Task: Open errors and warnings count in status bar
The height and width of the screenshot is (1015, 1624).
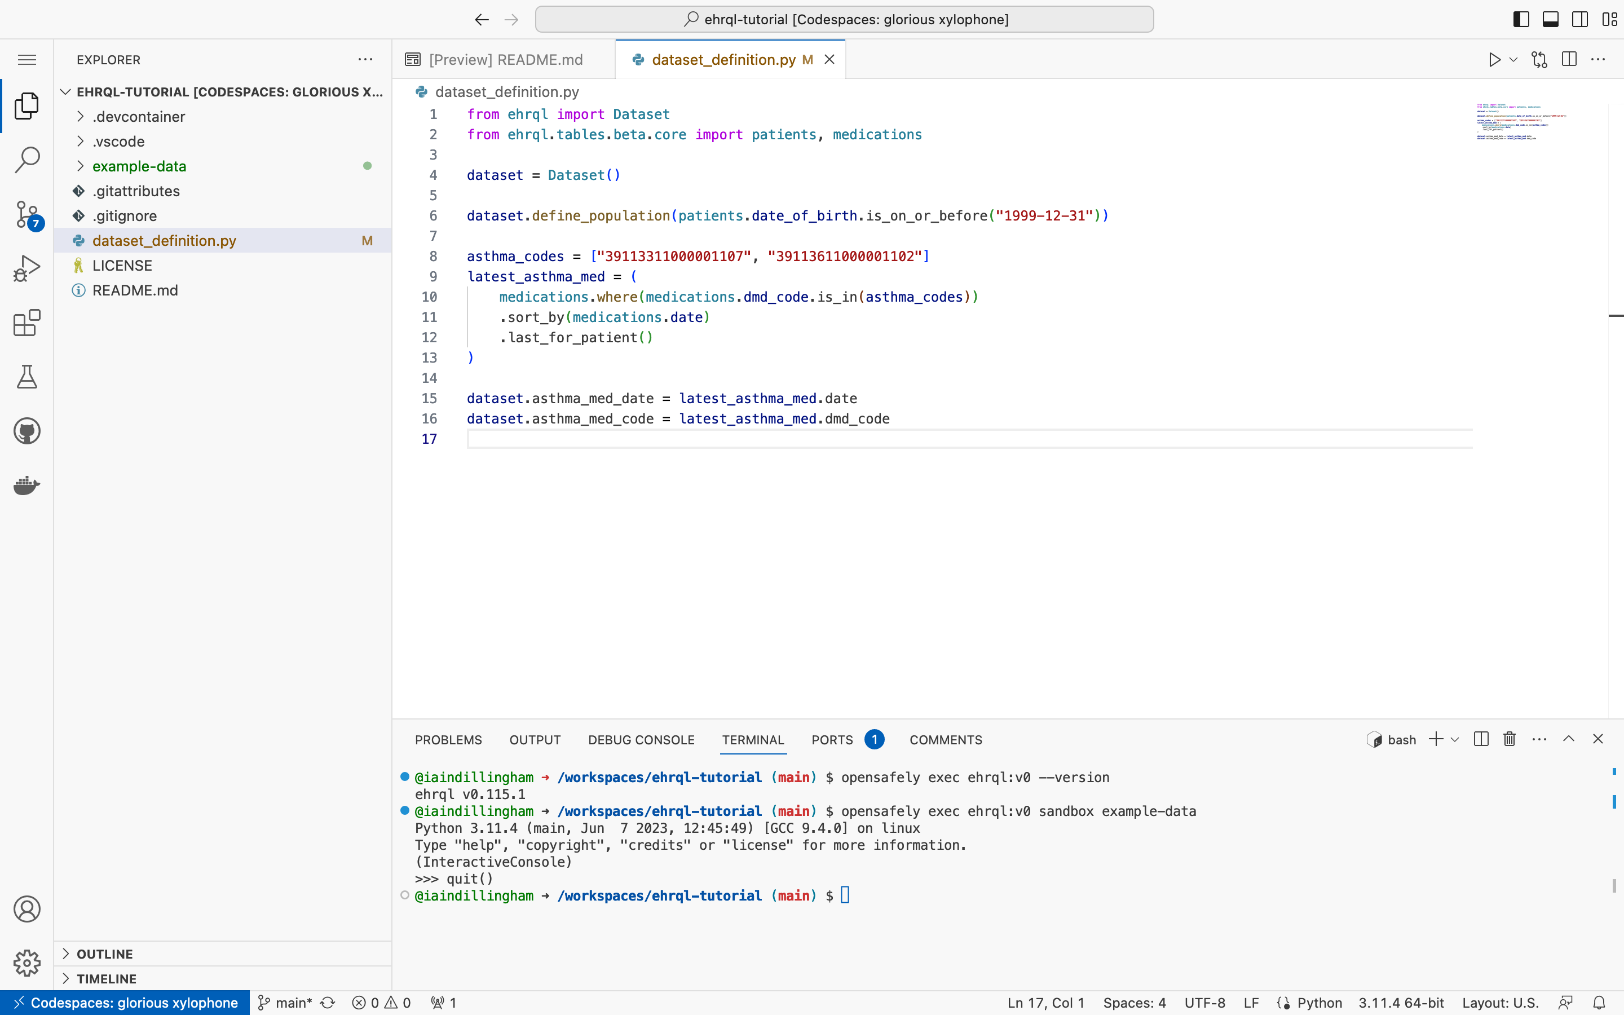Action: pyautogui.click(x=381, y=1003)
